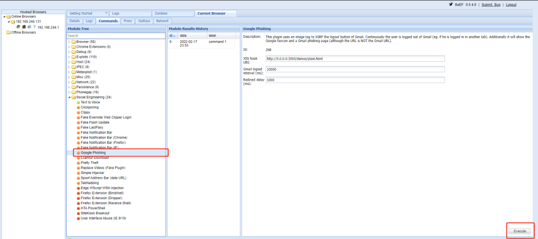Viewport: 538px width, 239px height.
Task: Click the question mark icon beside 192.168.244.1
Action: [x=34, y=27]
